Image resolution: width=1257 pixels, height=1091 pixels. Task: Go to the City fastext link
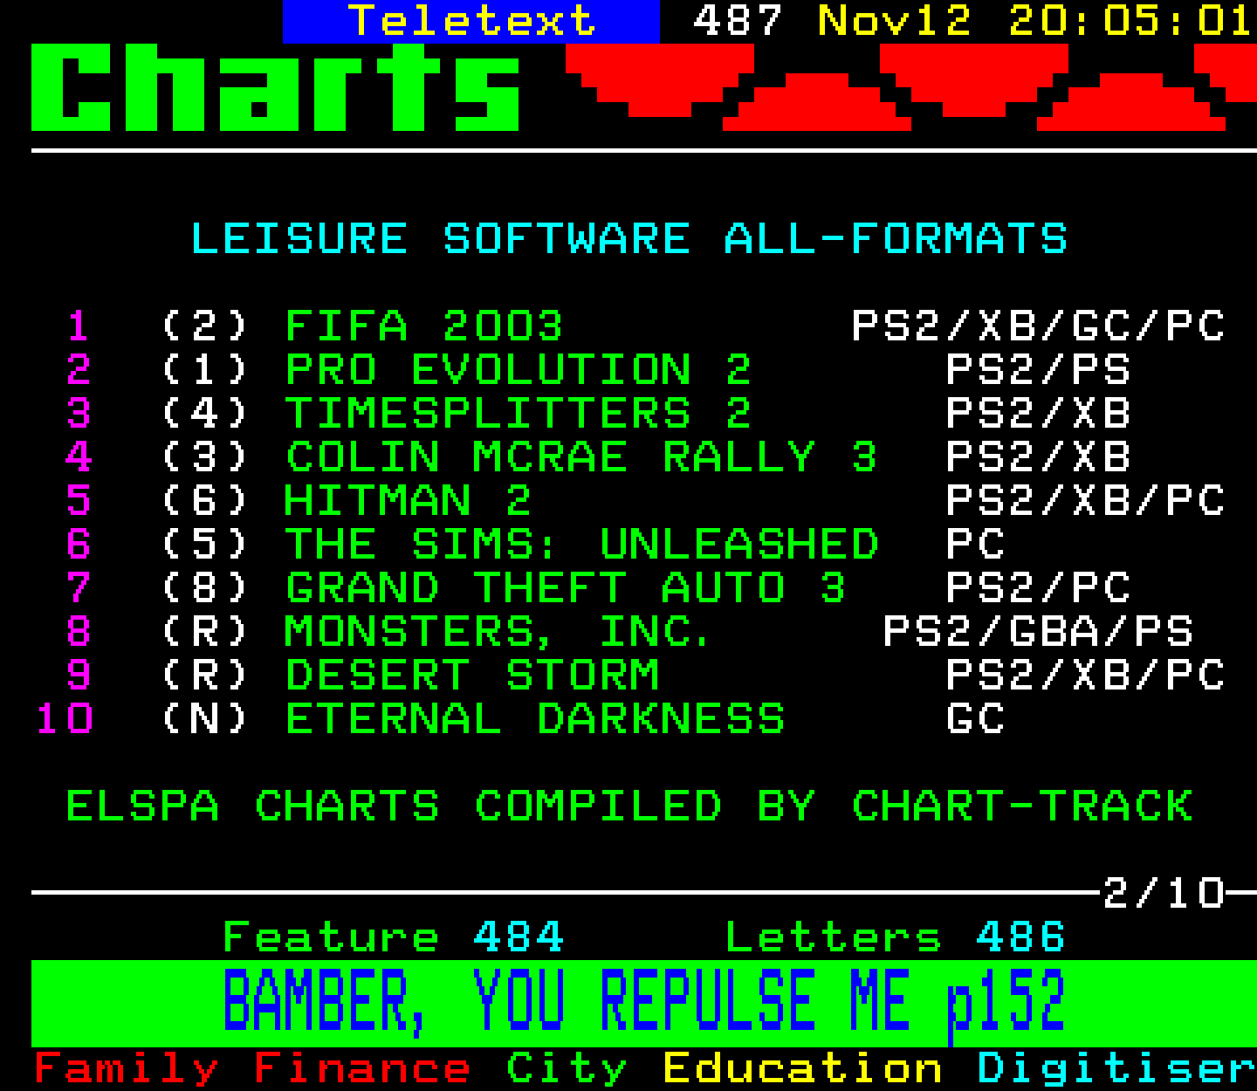click(x=567, y=1068)
